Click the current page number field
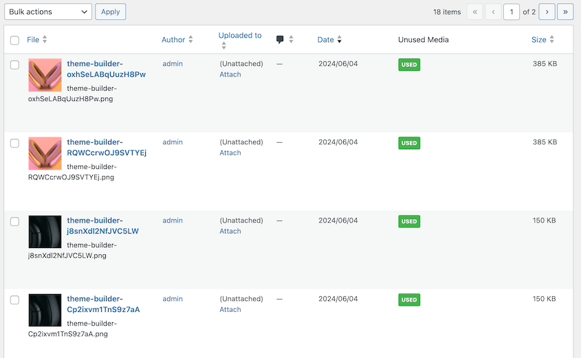Screen dimensions: 581x358 pyautogui.click(x=512, y=12)
